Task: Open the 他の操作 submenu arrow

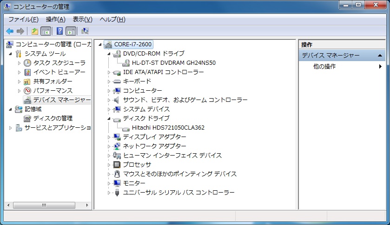Action: coord(380,66)
